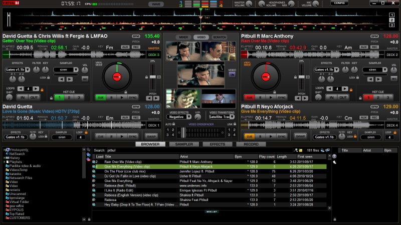Select the Rain Over Me track row
Image resolution: width=401 pixels, height=225 pixels.
click(209, 161)
